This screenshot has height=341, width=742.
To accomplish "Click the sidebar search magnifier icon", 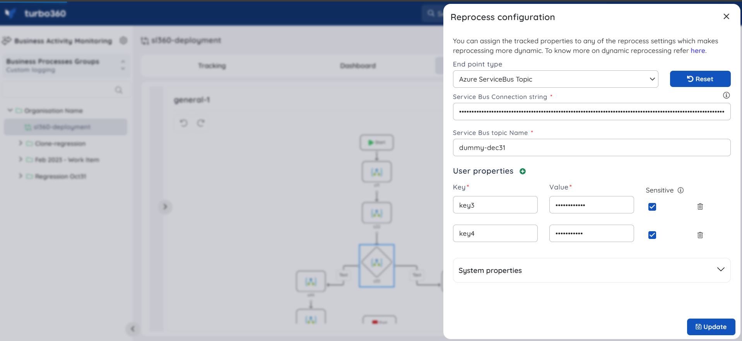I will coord(119,90).
